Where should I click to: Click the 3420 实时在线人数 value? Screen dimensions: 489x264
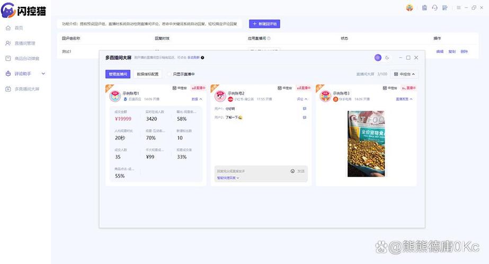(152, 119)
